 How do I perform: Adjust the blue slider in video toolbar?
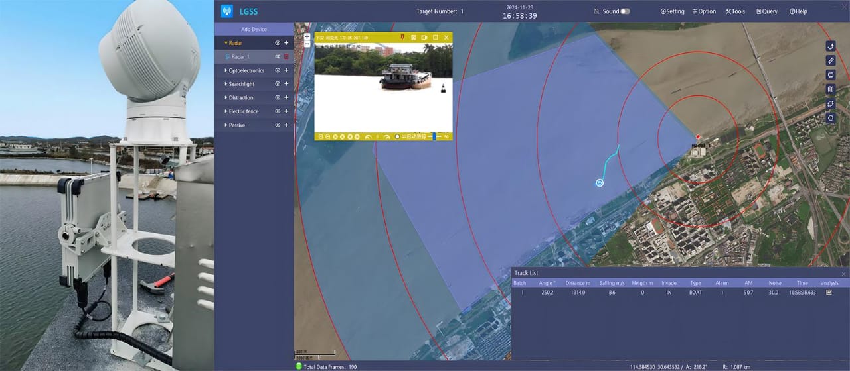point(434,136)
